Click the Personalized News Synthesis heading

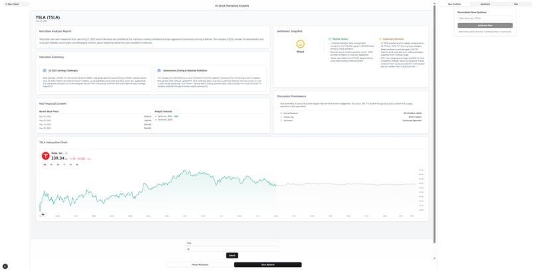click(x=472, y=12)
